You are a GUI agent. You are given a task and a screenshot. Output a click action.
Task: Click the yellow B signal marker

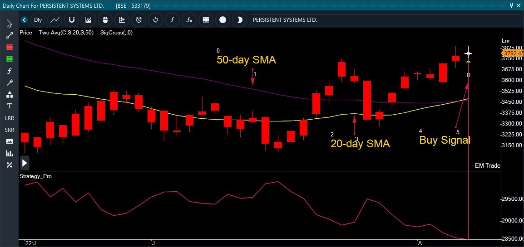(469, 75)
